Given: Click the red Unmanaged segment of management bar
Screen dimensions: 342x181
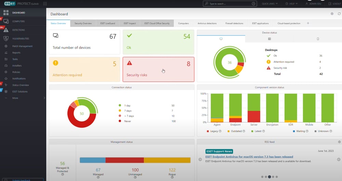Looking at the screenshot, I should pos(124,160).
